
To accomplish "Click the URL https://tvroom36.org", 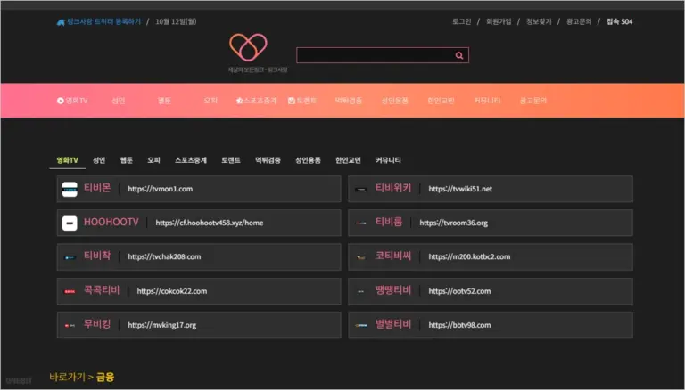I will click(453, 223).
